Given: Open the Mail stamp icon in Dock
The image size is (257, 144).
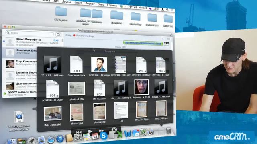Looking at the screenshot, I should 41,140.
